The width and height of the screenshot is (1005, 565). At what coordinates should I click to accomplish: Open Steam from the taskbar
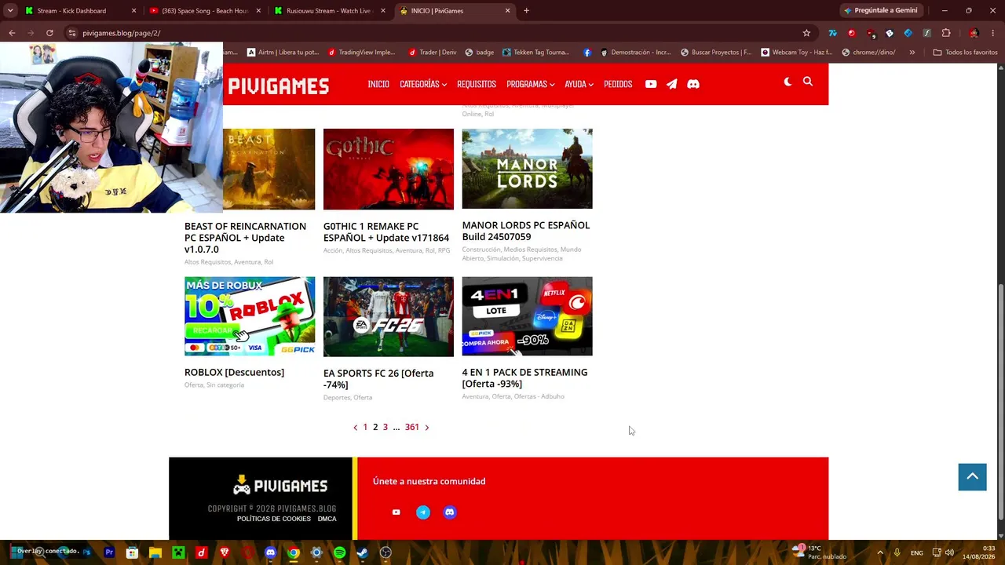pos(362,552)
